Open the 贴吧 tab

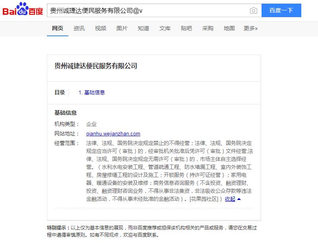pos(186,28)
